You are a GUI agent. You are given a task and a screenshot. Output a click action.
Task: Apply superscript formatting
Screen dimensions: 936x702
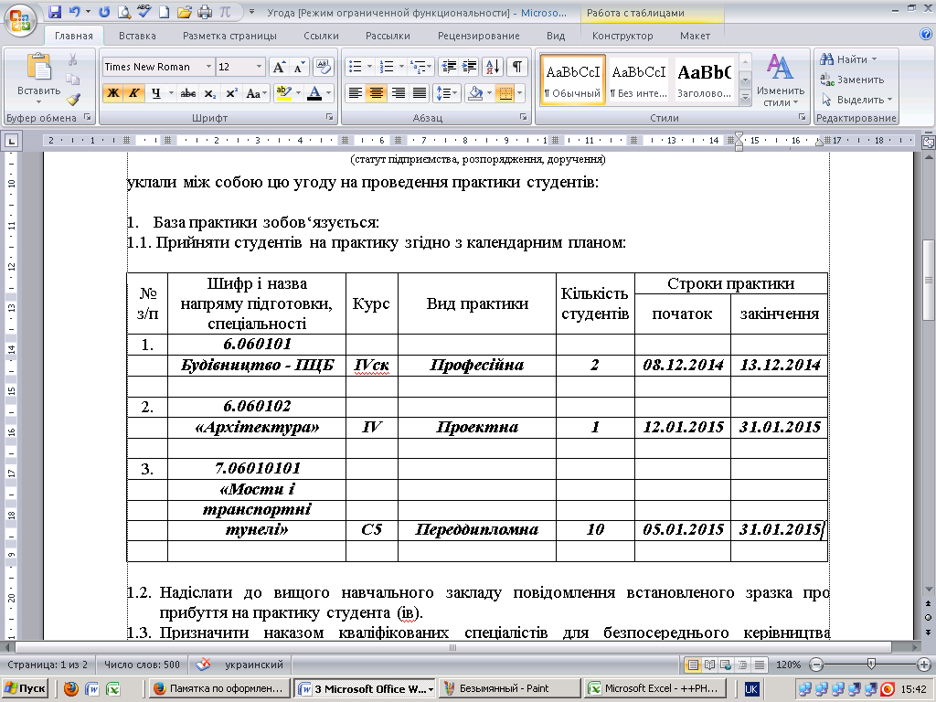pyautogui.click(x=231, y=93)
